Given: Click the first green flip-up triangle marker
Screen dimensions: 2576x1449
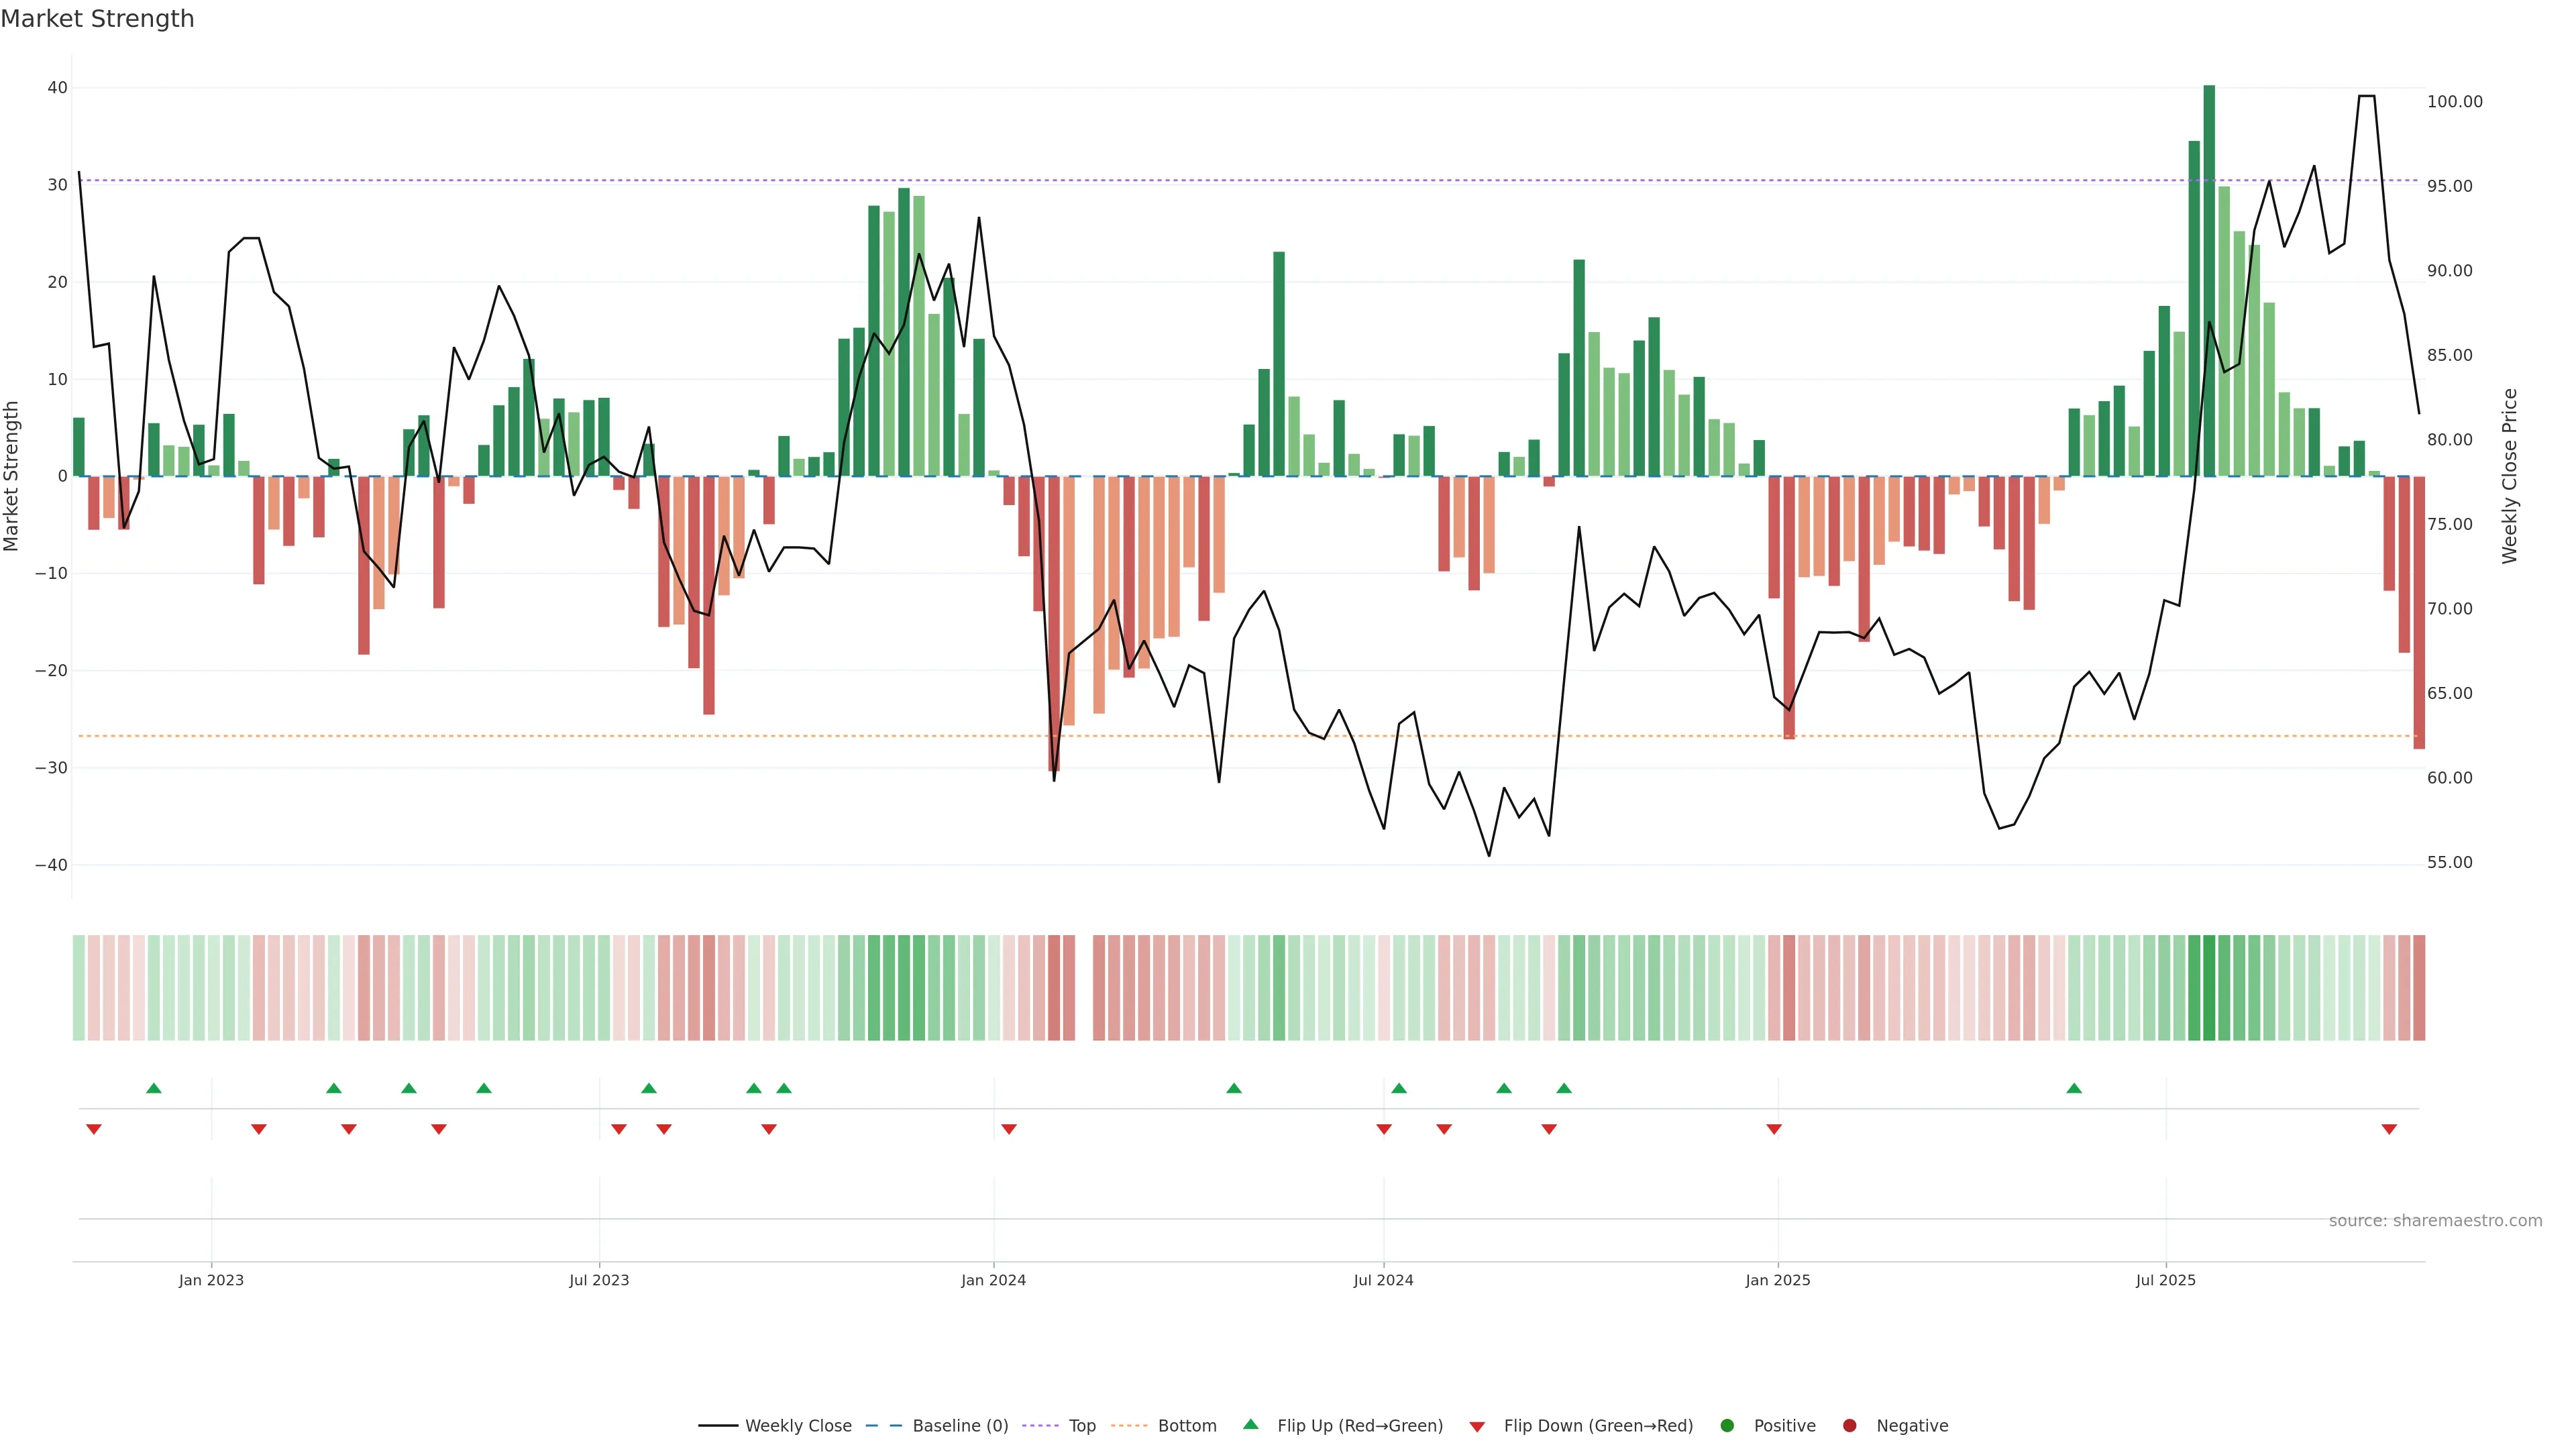Looking at the screenshot, I should [154, 1088].
